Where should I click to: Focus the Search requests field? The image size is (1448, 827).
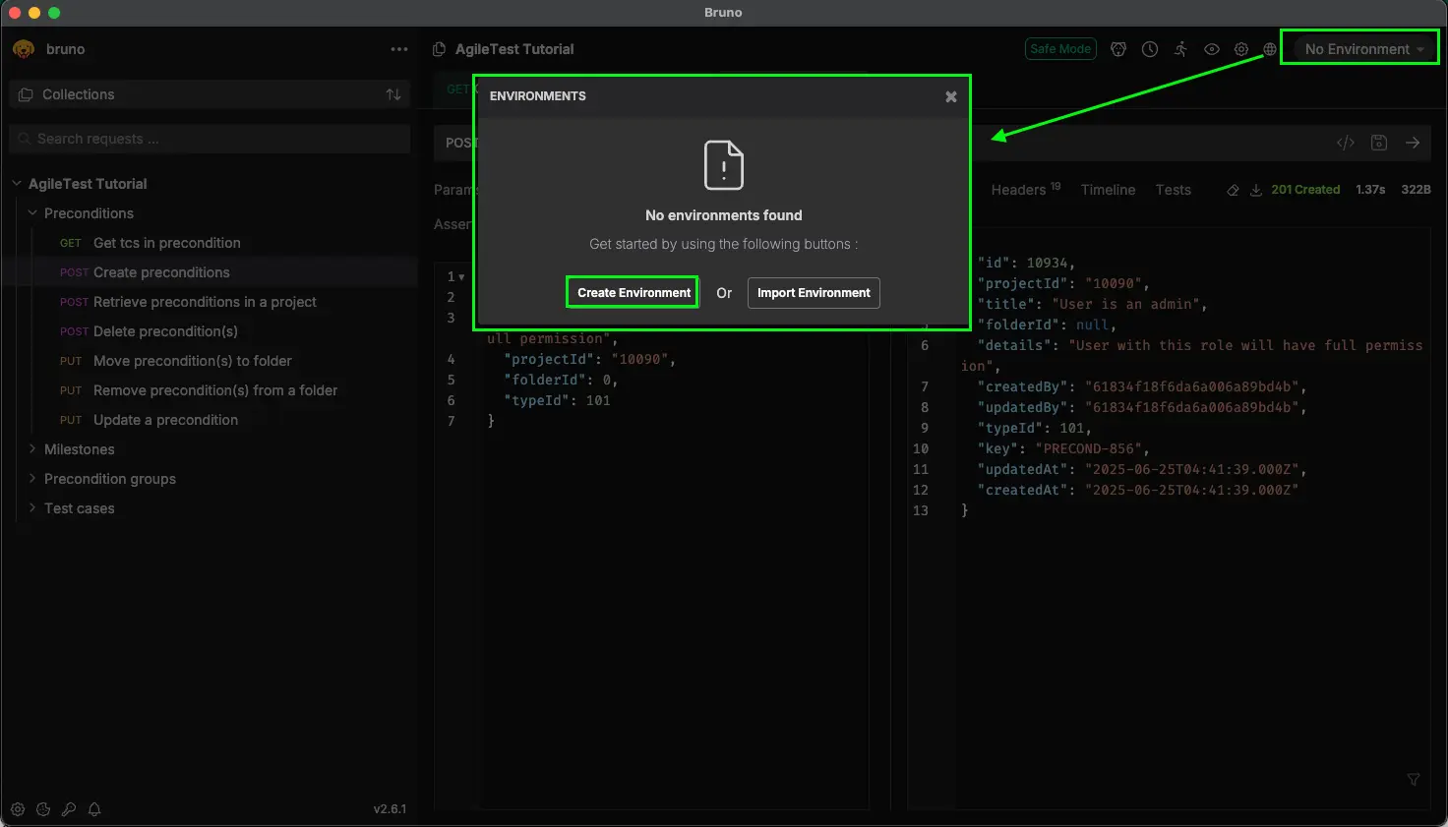point(210,139)
